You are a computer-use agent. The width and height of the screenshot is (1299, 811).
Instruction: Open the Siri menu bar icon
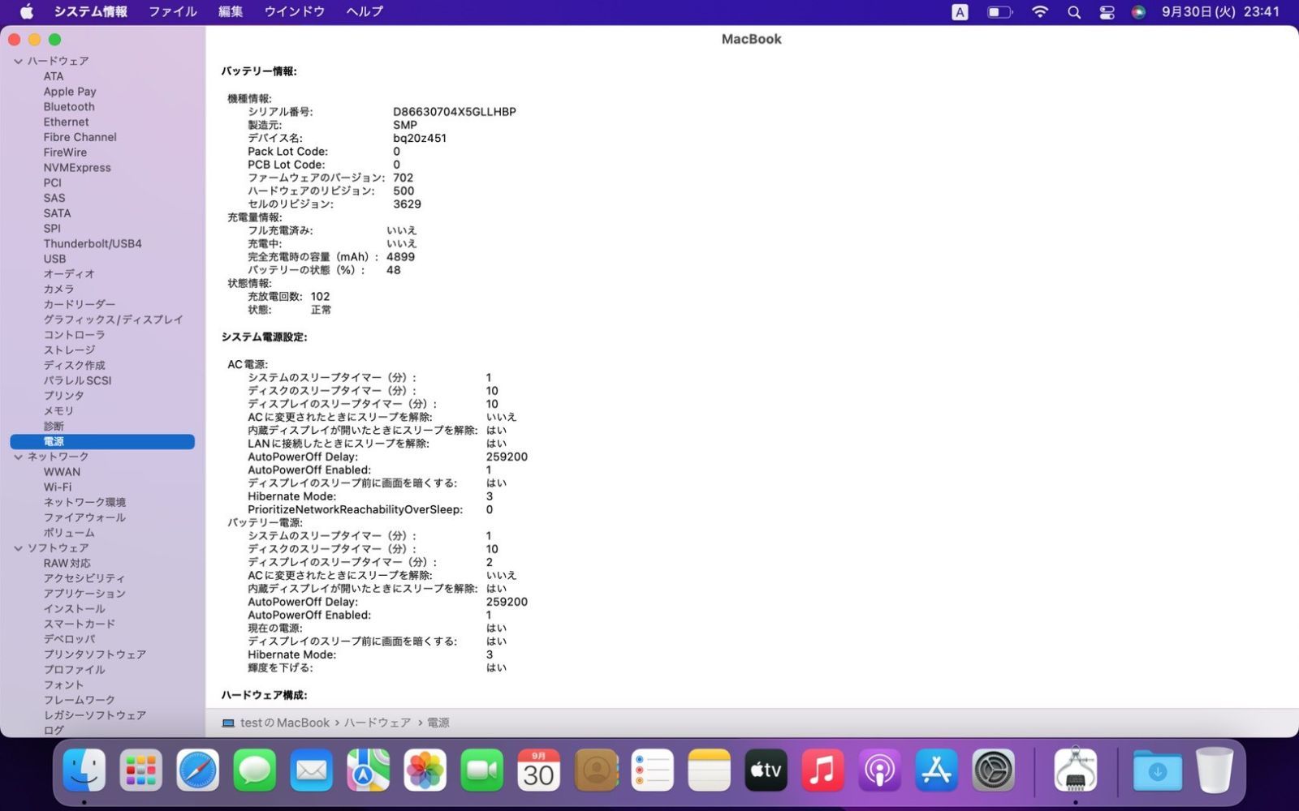coord(1138,12)
